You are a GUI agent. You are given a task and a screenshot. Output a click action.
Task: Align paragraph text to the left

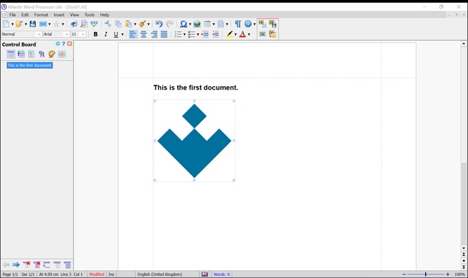133,34
